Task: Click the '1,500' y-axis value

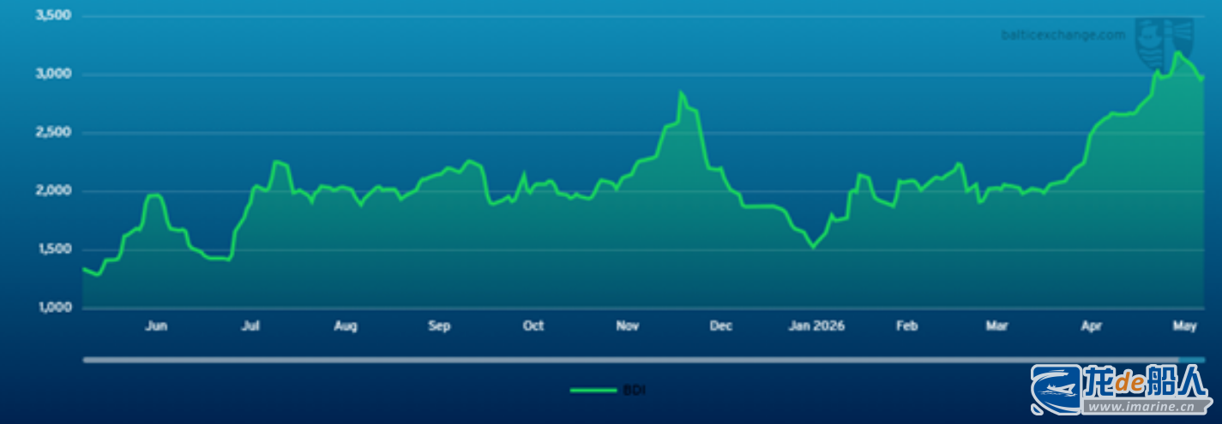Action: pos(53,249)
